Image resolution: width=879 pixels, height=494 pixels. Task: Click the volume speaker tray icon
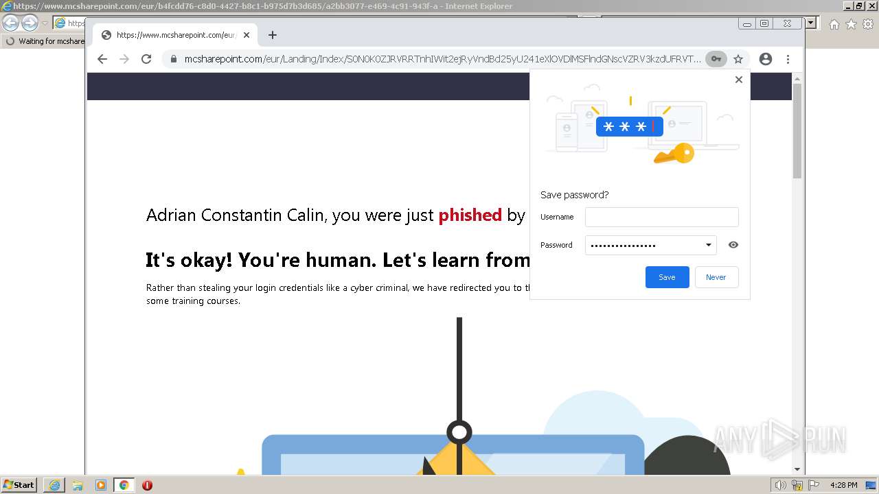tap(781, 485)
